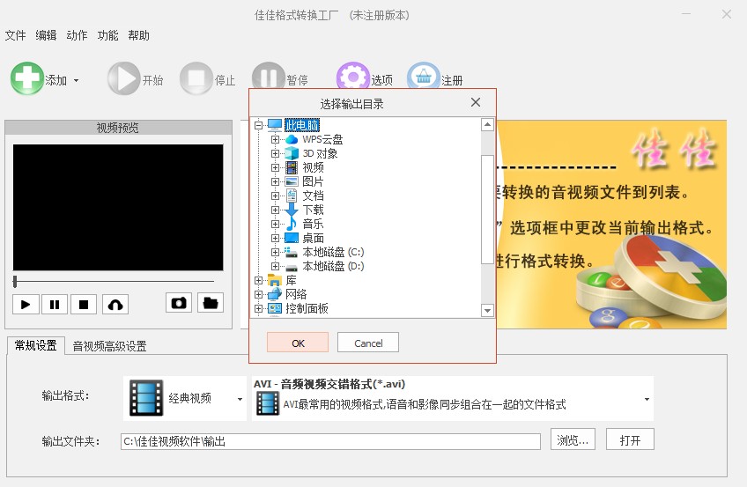Screen dimensions: 747x487
Task: Click Cancel in the directory dialog
Action: point(368,343)
